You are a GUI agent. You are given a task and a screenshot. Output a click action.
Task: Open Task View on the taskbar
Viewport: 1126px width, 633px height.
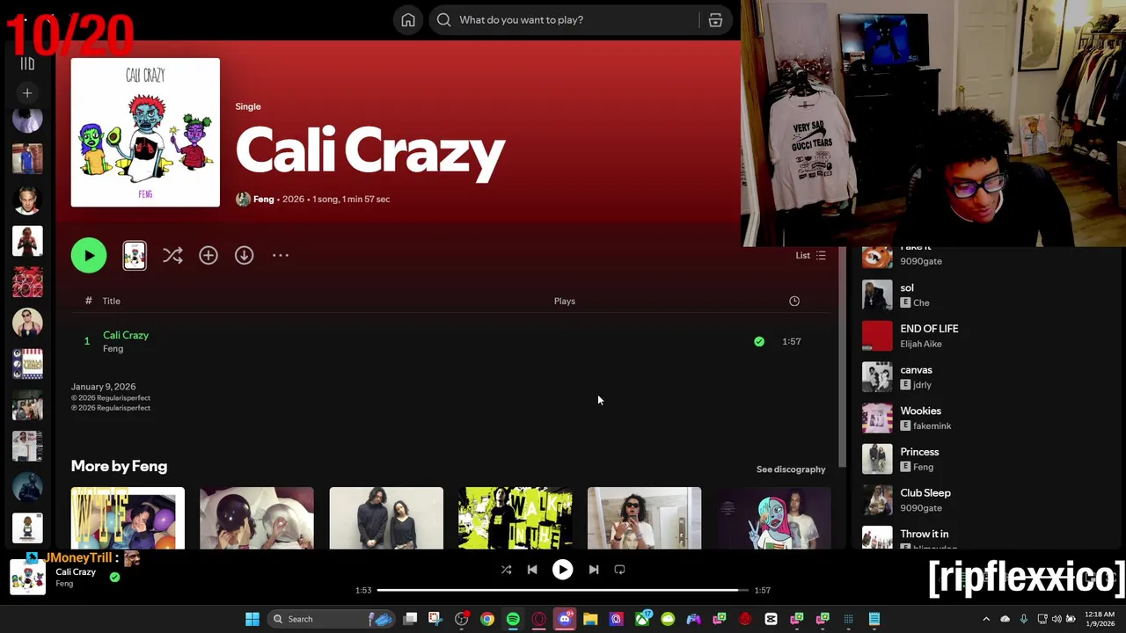coord(410,619)
